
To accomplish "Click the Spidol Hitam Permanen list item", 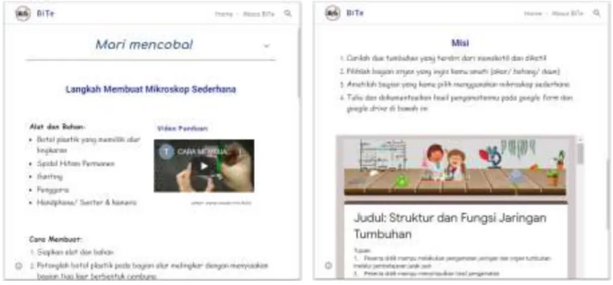I will [76, 164].
